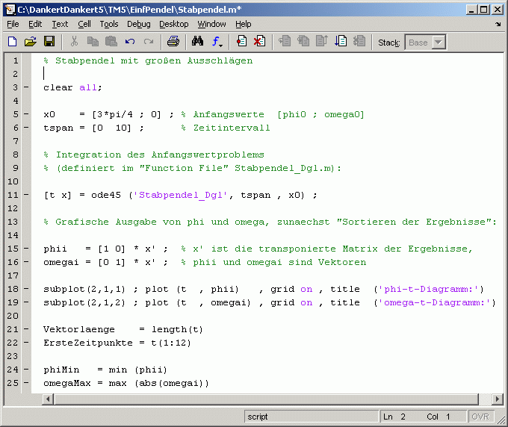Open the Cell menu
The image size is (508, 427).
pos(84,24)
